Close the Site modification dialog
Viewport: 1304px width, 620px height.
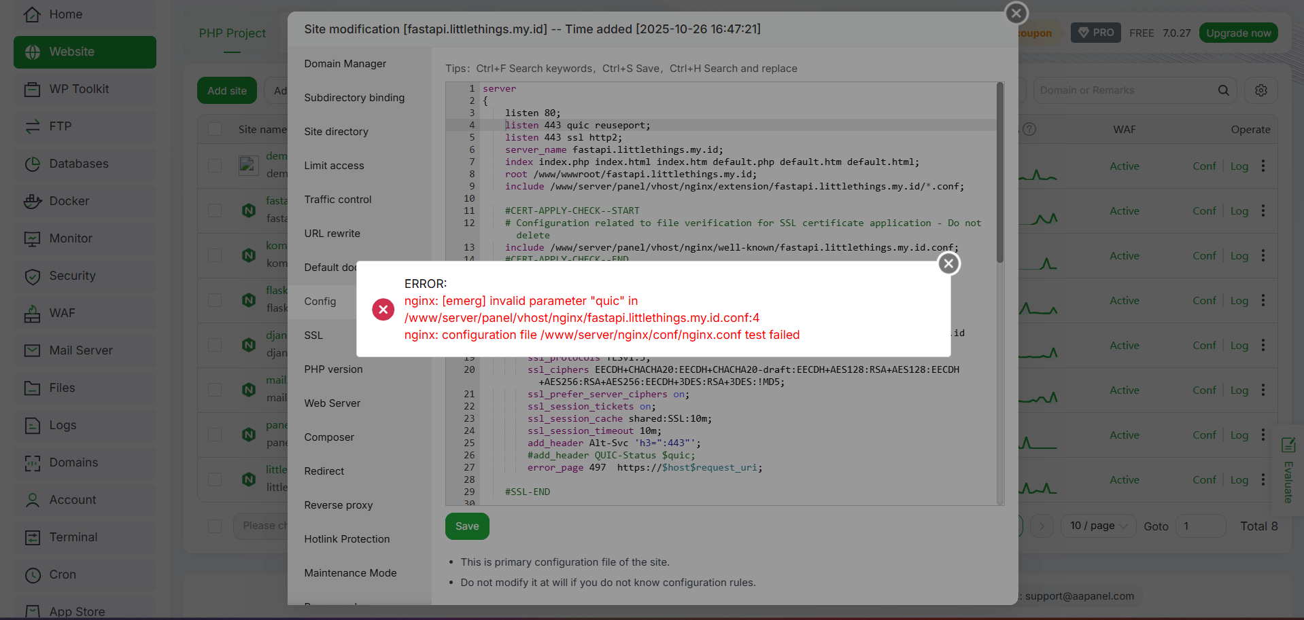[1016, 12]
